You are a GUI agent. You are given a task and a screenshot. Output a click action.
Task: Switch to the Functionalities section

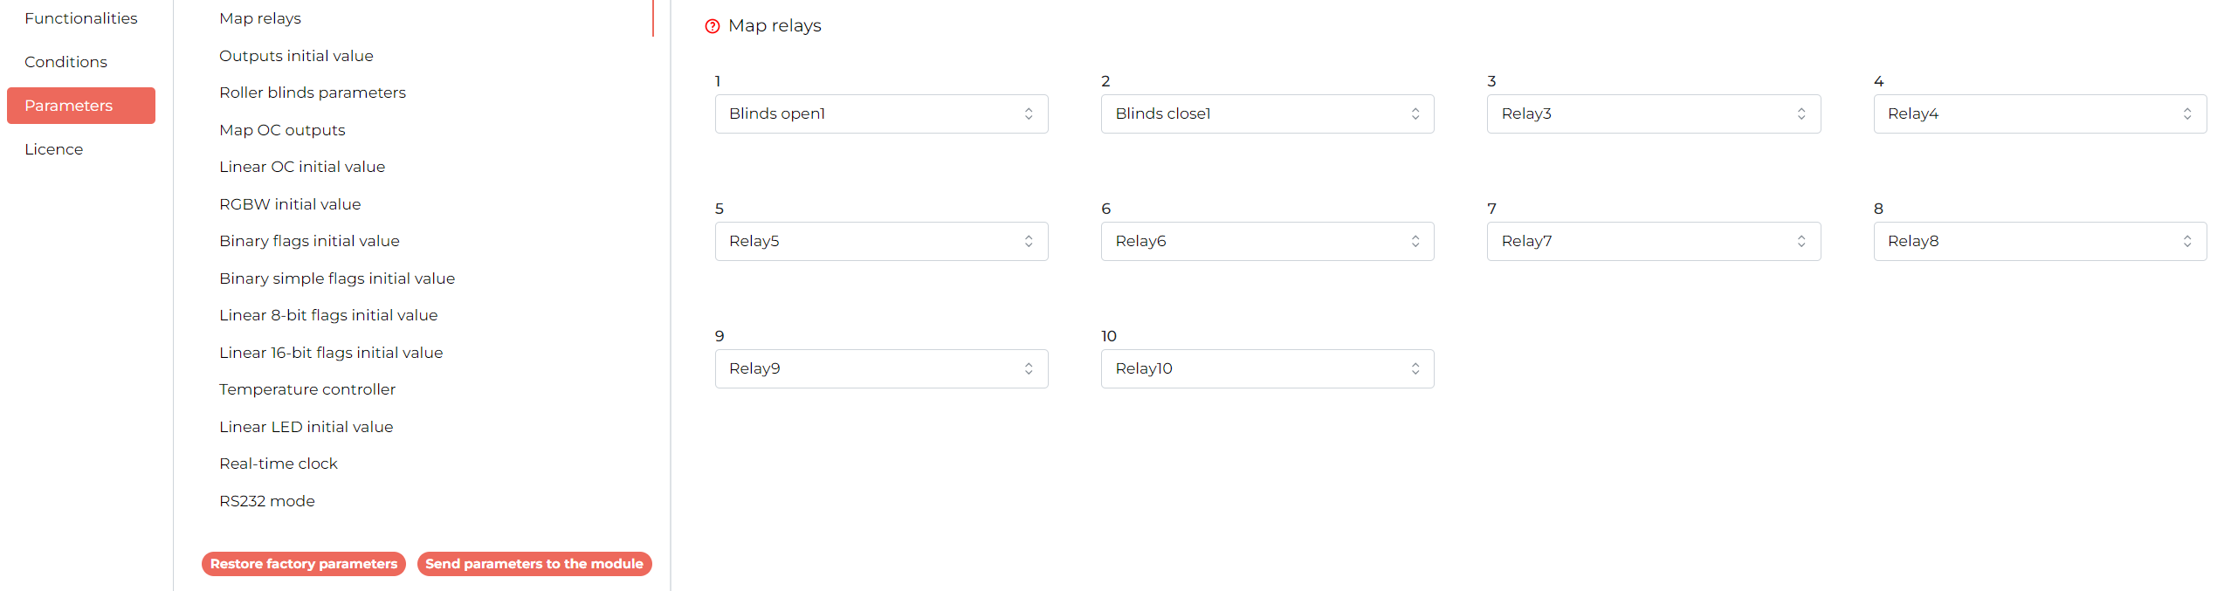(x=81, y=18)
